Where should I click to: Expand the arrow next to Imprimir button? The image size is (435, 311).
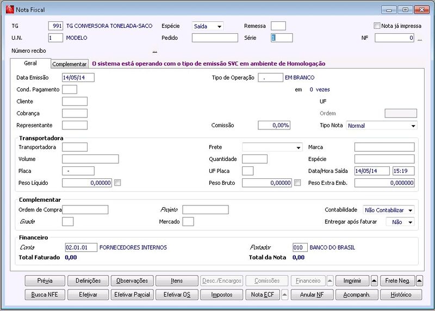point(374,281)
